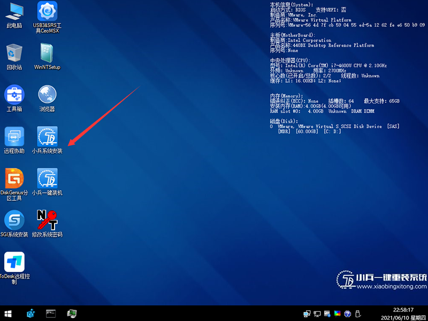This screenshot has height=321, width=428.
Task: Open the 工具箱 toolbox icon
Action: coord(14,95)
